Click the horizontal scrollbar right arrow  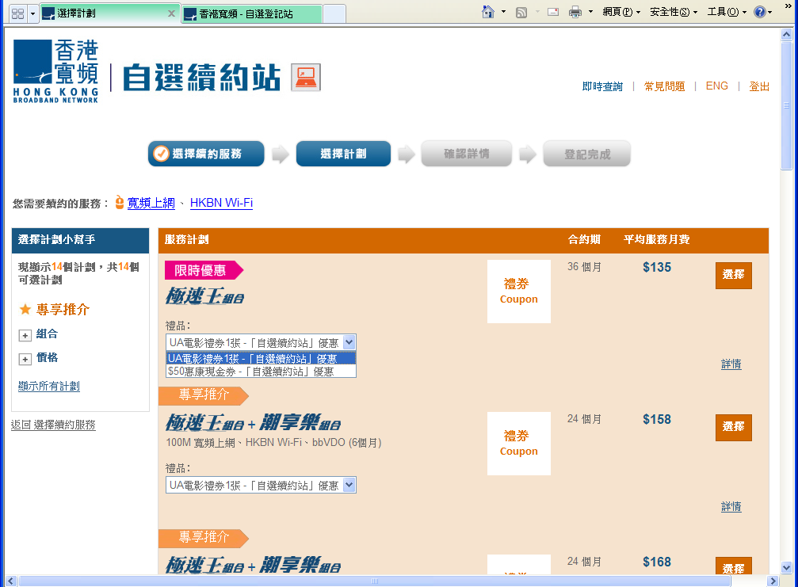(773, 581)
